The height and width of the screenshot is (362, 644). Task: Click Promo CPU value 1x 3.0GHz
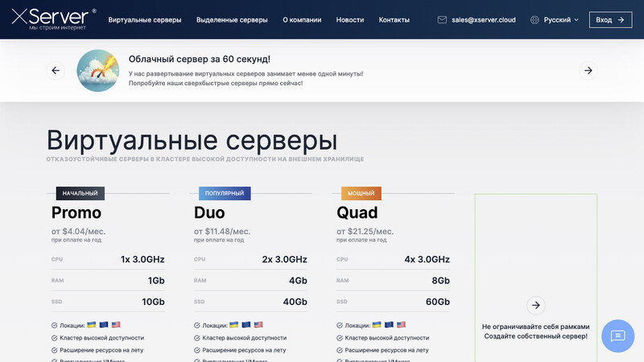(142, 259)
